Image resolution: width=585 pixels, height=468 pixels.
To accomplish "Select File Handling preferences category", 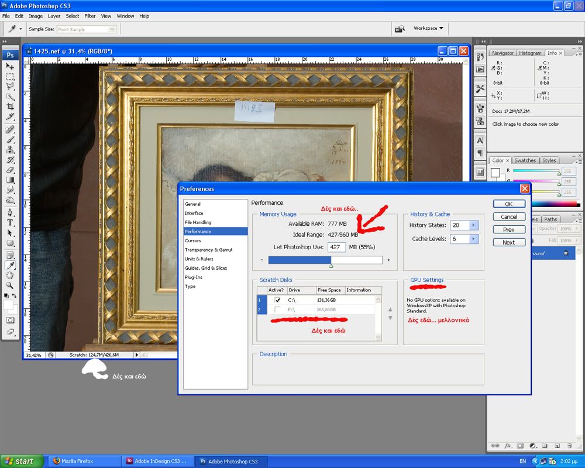I will point(198,222).
